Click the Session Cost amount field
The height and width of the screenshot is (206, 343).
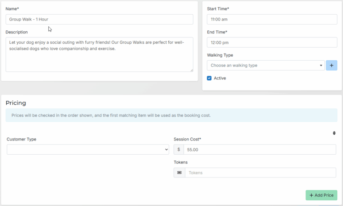(259, 150)
